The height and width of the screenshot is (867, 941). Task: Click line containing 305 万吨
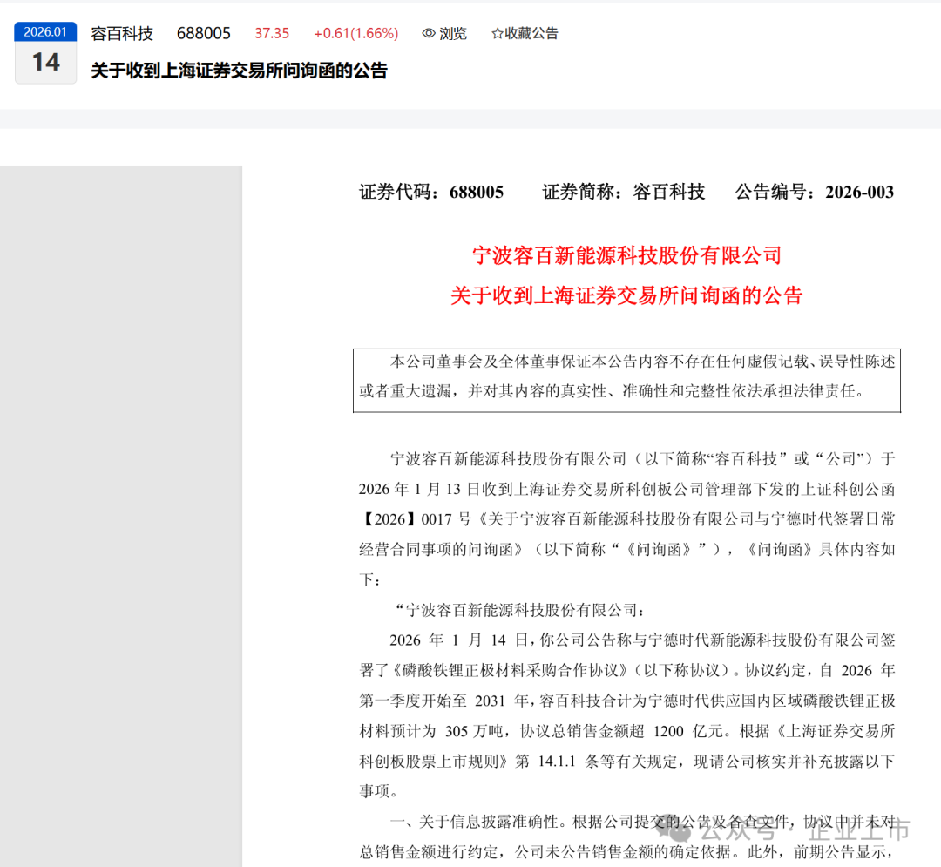627,731
